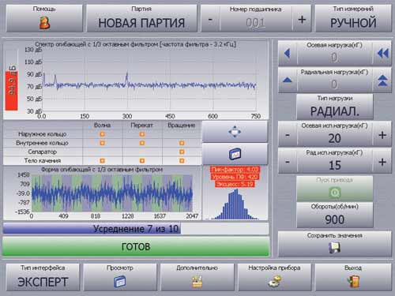Toggle Сепаратор Вращение indicator
395x296 pixels.
[182, 152]
